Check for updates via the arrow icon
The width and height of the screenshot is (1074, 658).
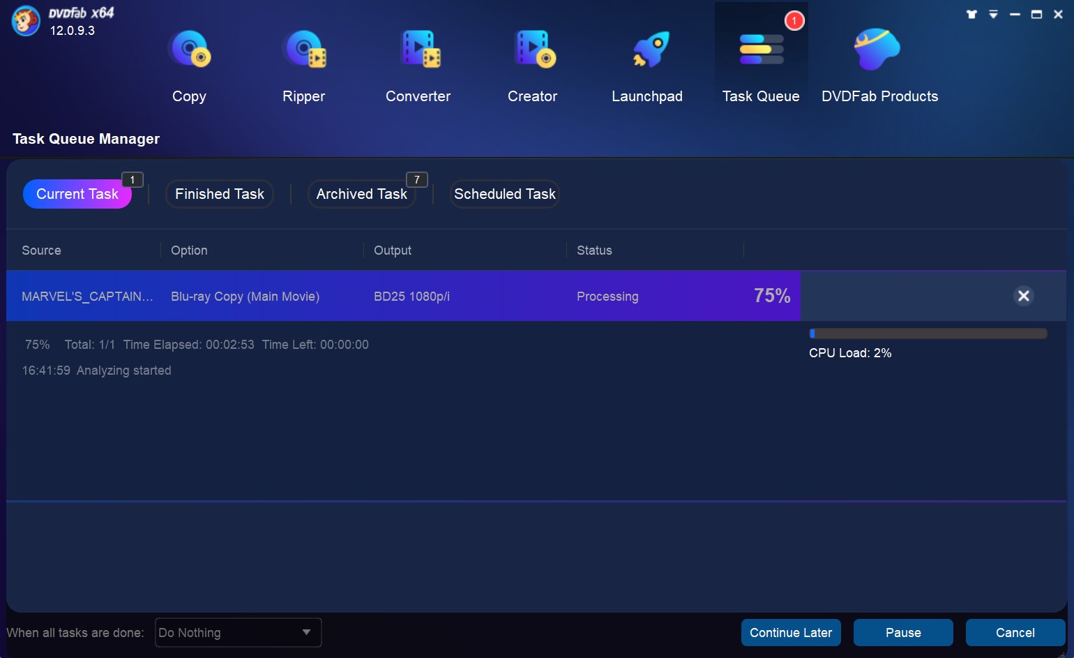[993, 13]
